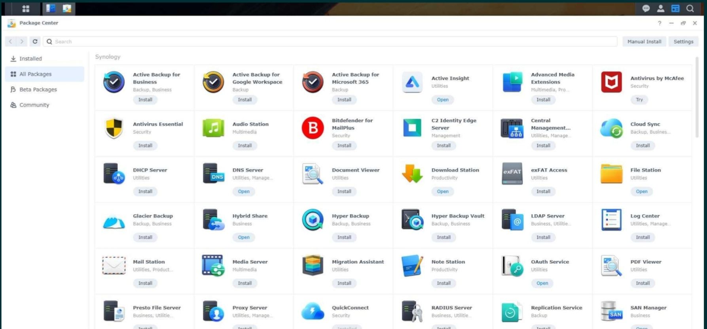Open the main menu grid in taskbar
The width and height of the screenshot is (707, 329).
(26, 8)
